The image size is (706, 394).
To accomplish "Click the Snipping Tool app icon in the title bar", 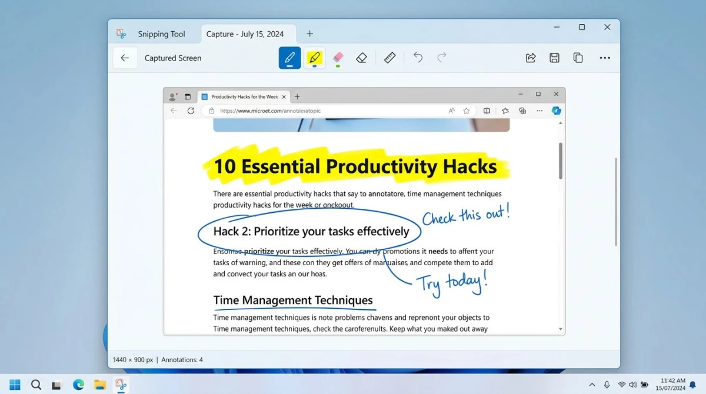I will (121, 34).
